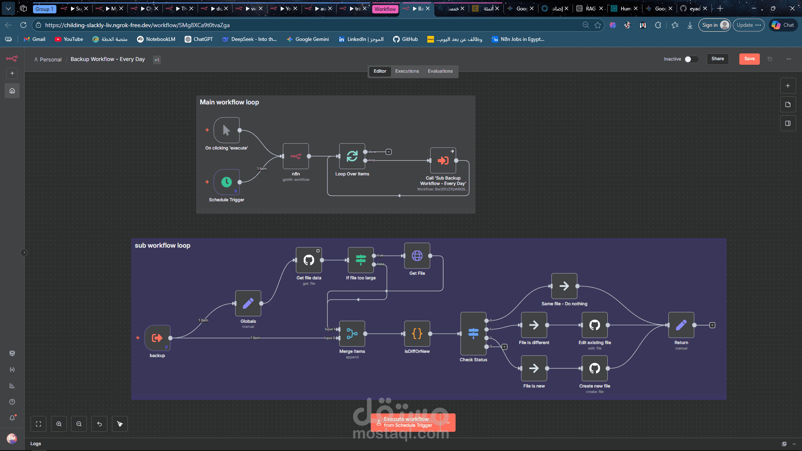Open the Execute workflow trigger dropdown arrow
Image resolution: width=802 pixels, height=451 pixels.
tap(448, 422)
